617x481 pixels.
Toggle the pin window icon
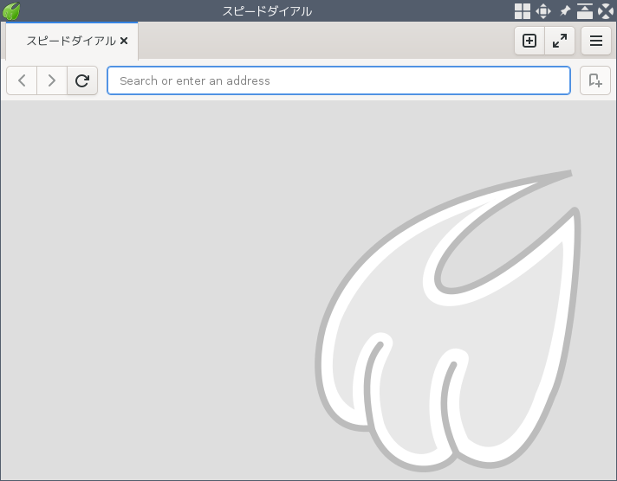565,11
